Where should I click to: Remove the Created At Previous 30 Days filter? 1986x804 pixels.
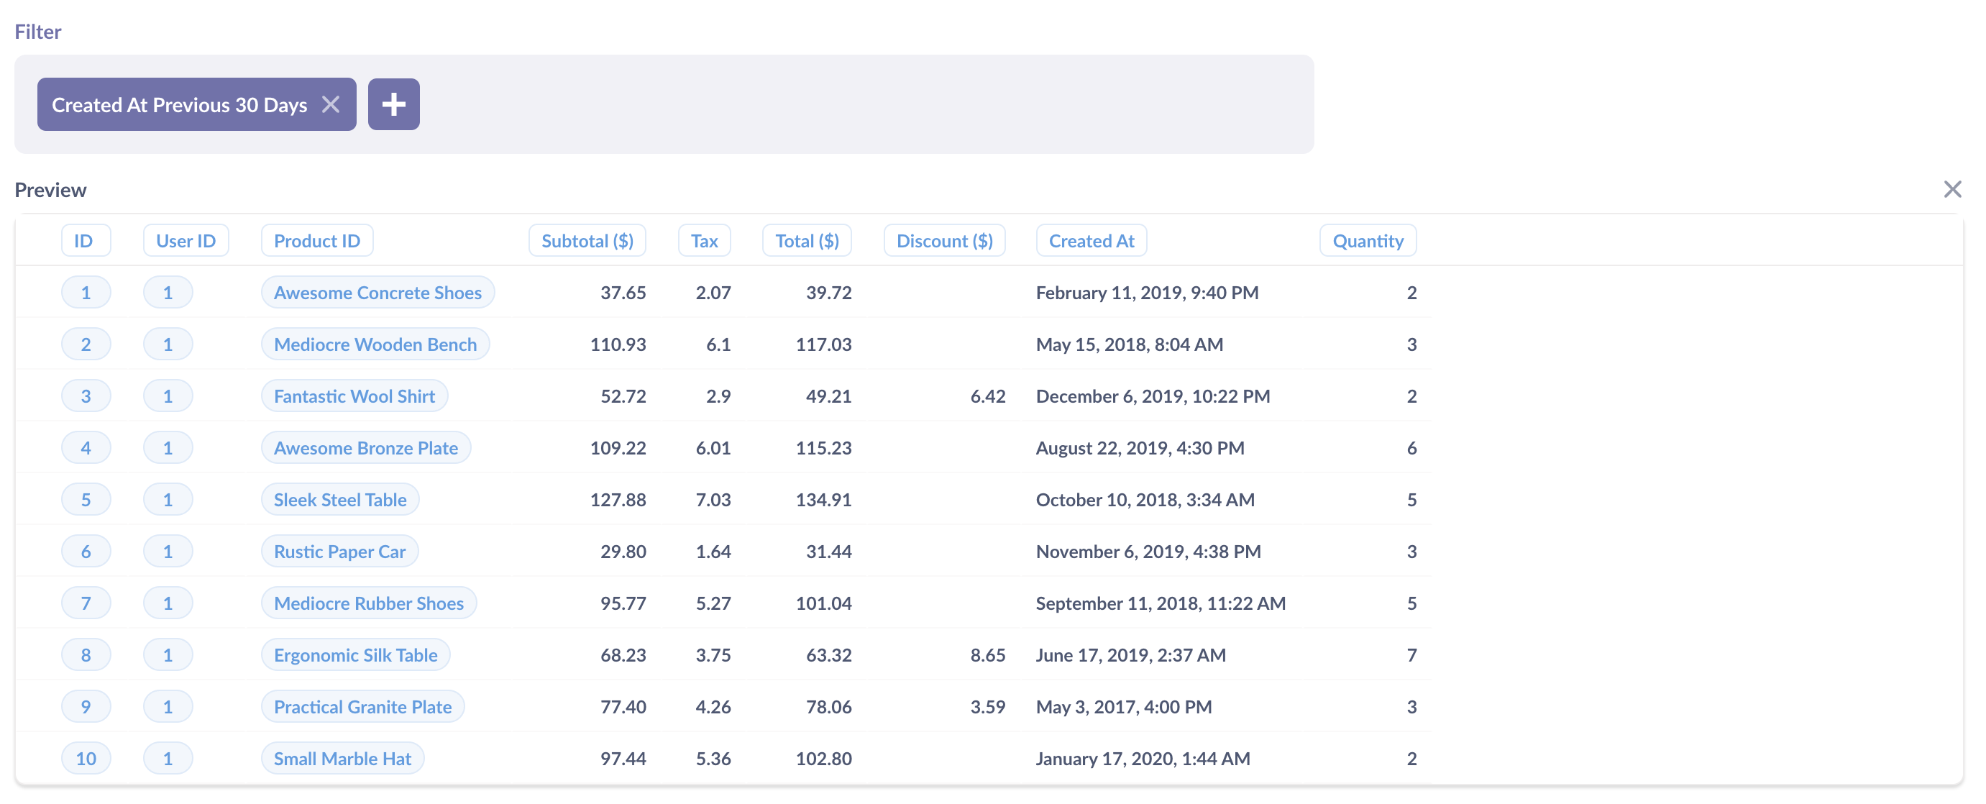click(331, 104)
